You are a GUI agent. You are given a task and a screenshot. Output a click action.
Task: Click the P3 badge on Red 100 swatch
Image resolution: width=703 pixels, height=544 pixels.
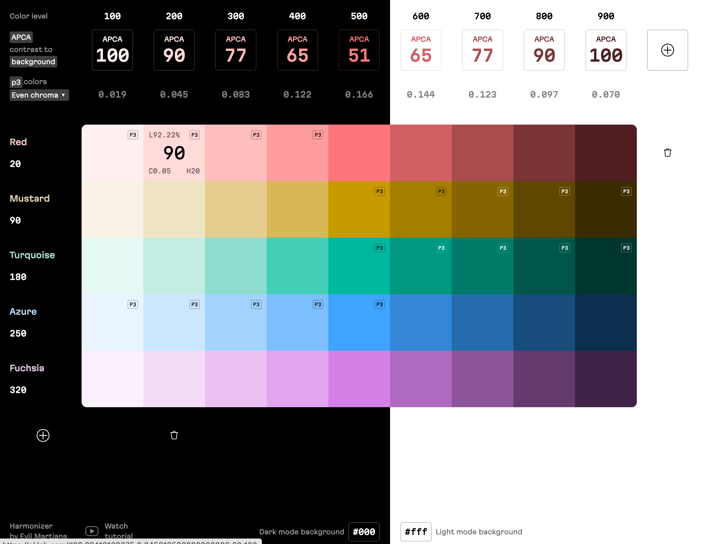(133, 135)
